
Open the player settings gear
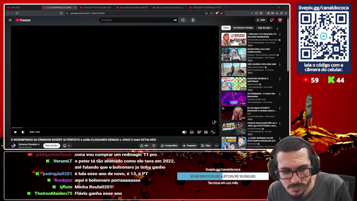[199, 132]
